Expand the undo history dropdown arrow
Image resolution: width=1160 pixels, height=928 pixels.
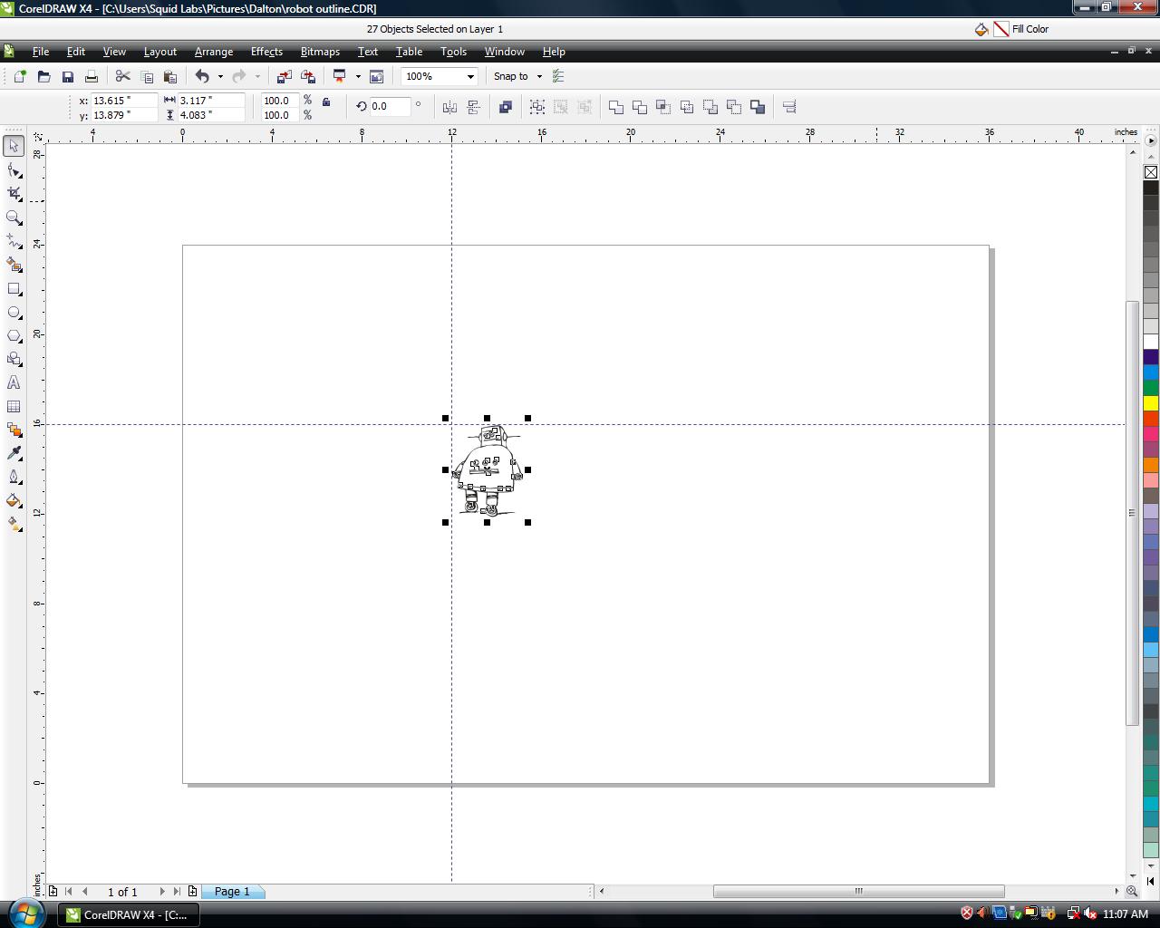point(220,76)
